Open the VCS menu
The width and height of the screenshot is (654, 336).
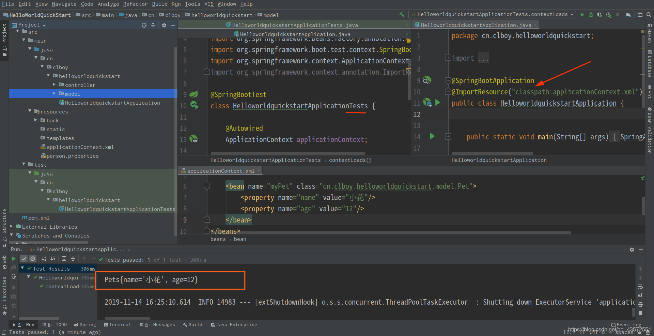tap(209, 4)
